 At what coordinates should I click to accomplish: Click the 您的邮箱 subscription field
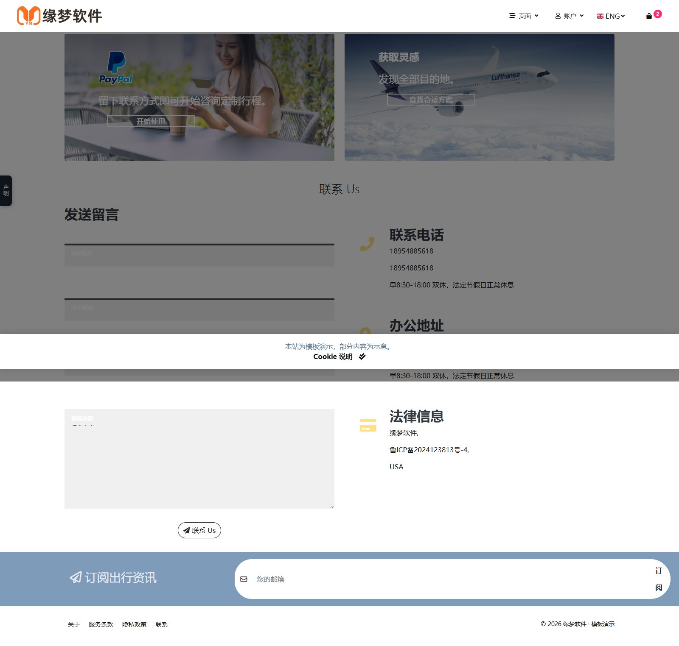tap(450, 579)
